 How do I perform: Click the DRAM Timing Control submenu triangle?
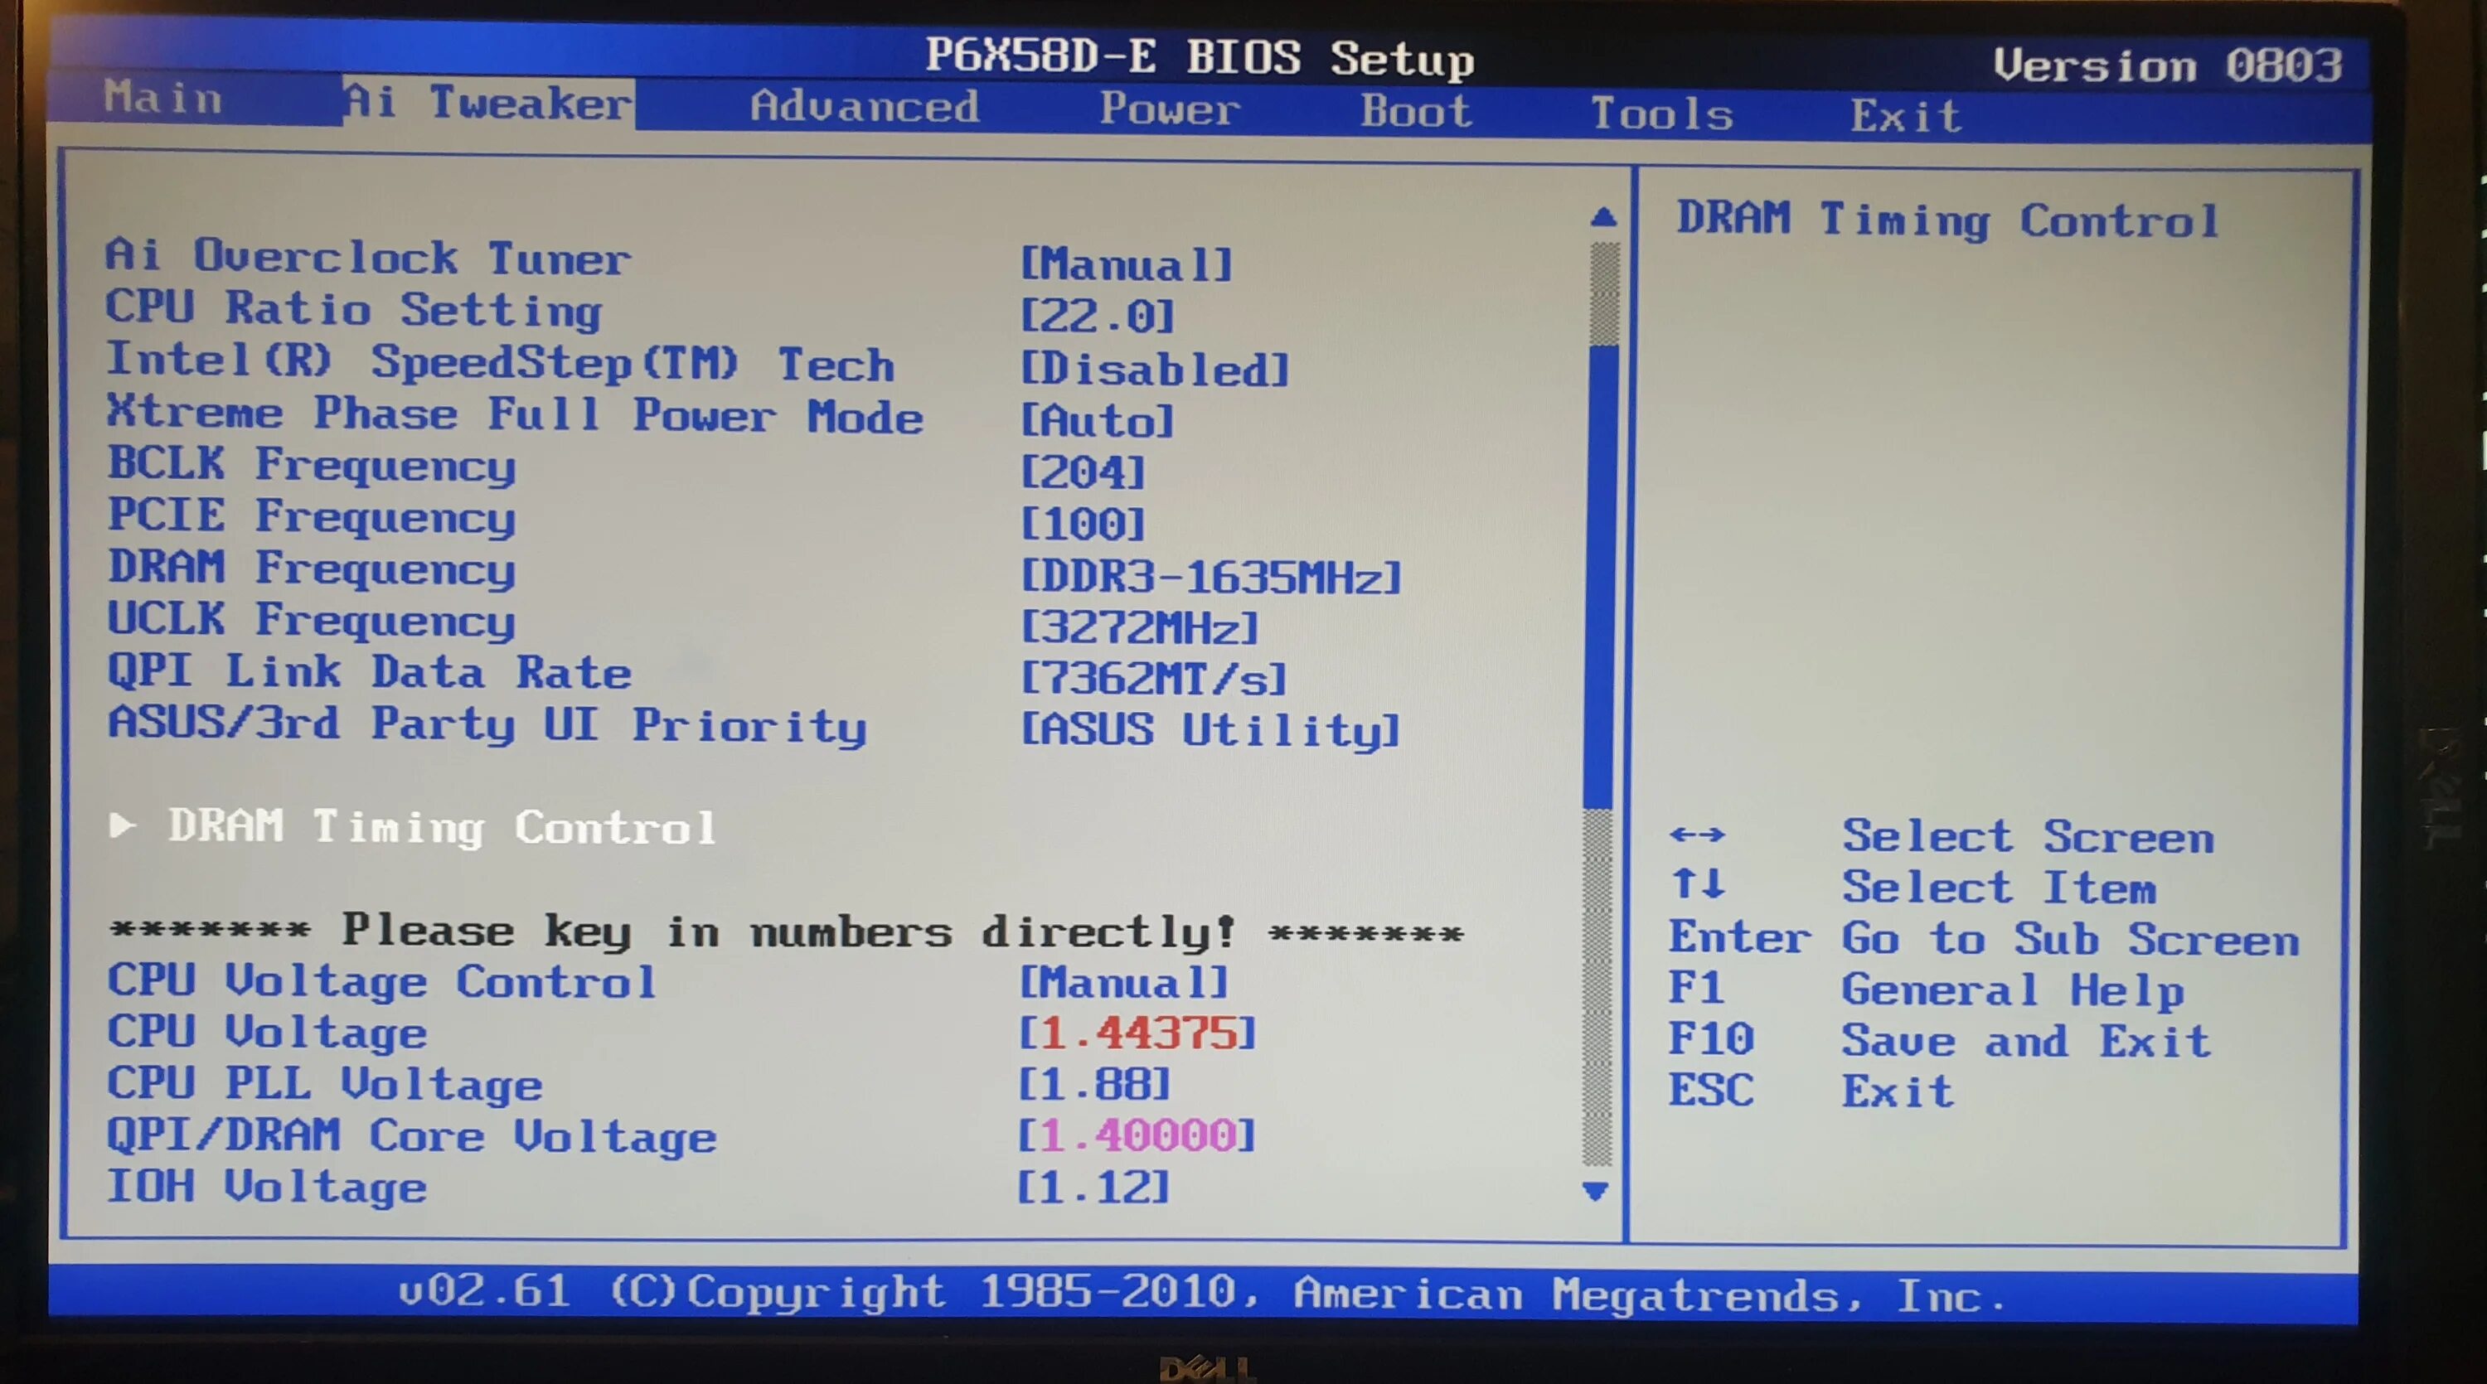122,825
